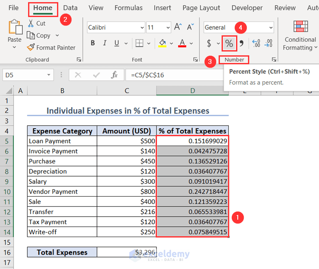Open font size 11 dropdown
The image size is (319, 269).
pyautogui.click(x=168, y=28)
